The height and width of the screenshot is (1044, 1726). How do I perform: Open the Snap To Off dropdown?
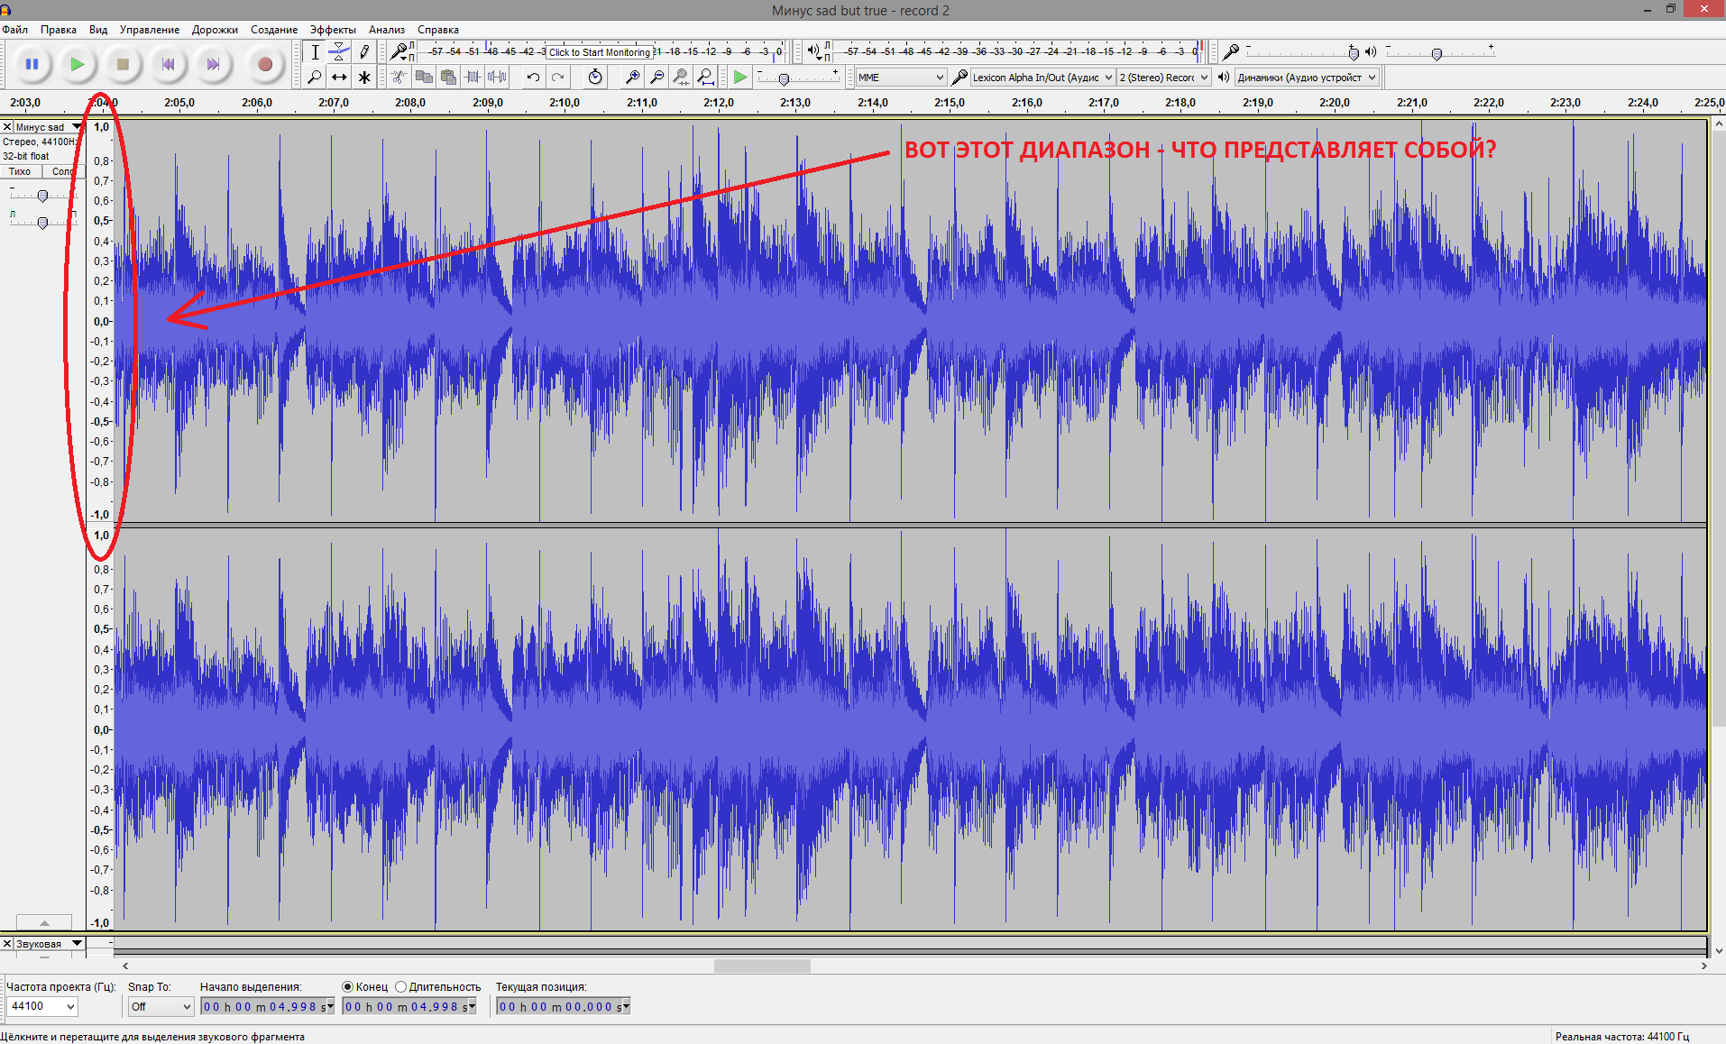pos(161,1006)
